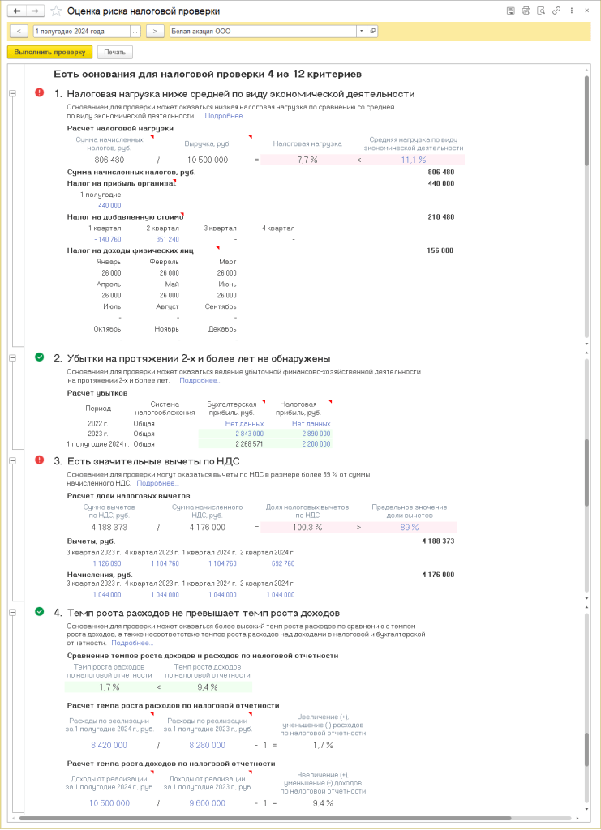Open print preview magnifier icon
Image resolution: width=601 pixels, height=830 pixels.
pos(540,11)
